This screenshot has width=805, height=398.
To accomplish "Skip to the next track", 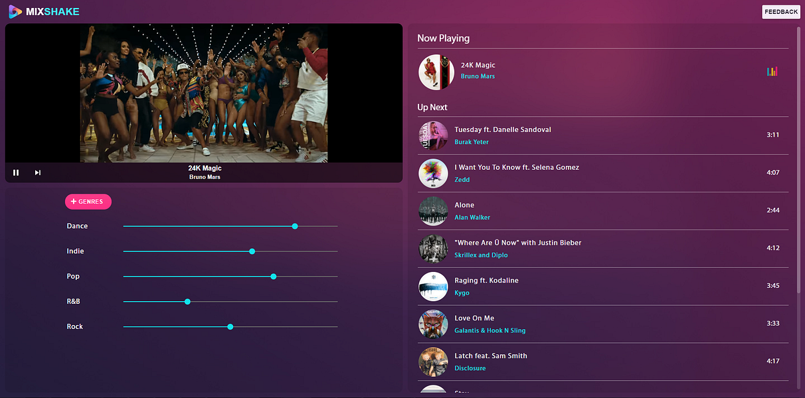I will [x=38, y=172].
